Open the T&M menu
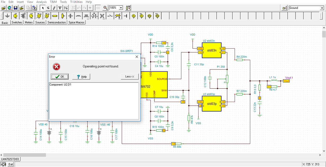 [x=53, y=2]
